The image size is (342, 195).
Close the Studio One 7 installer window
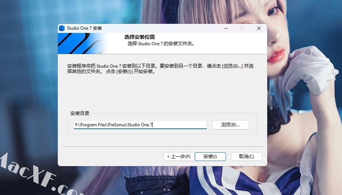259,28
